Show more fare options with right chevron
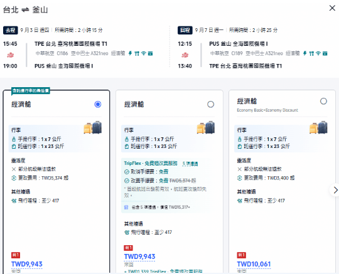Viewport: 339px width, 274px height. tap(335, 190)
